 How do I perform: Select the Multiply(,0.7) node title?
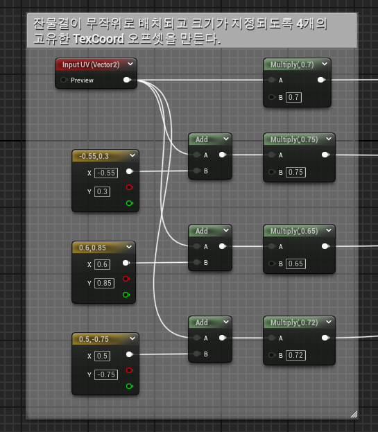(292, 64)
